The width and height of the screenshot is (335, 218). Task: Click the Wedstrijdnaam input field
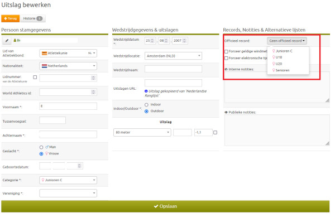(x=173, y=69)
